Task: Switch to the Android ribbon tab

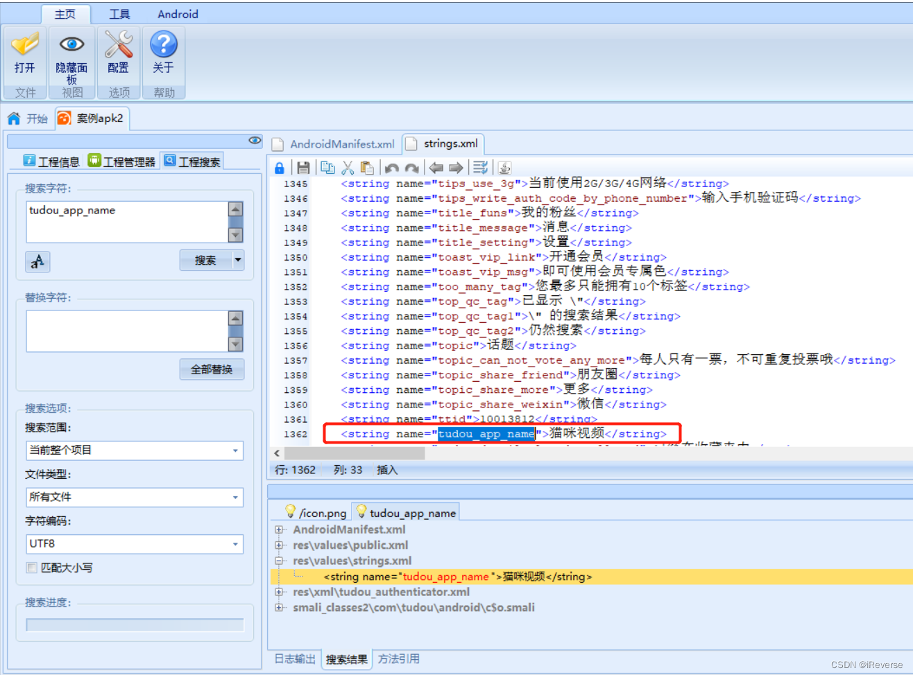Action: point(178,14)
